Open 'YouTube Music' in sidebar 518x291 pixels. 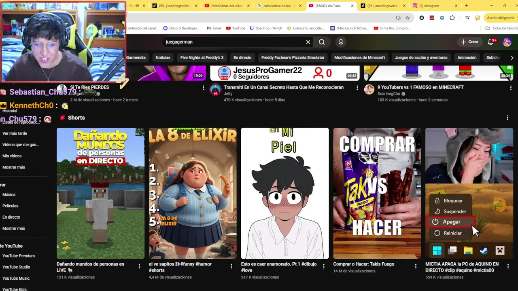coord(16,278)
